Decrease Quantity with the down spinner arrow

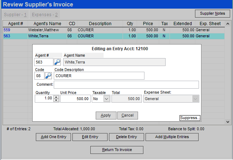coord(56,100)
